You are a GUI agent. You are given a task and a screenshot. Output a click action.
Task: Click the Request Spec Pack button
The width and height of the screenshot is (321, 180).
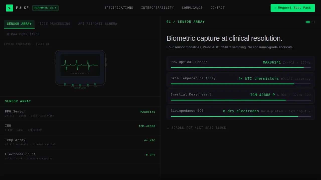click(x=293, y=8)
